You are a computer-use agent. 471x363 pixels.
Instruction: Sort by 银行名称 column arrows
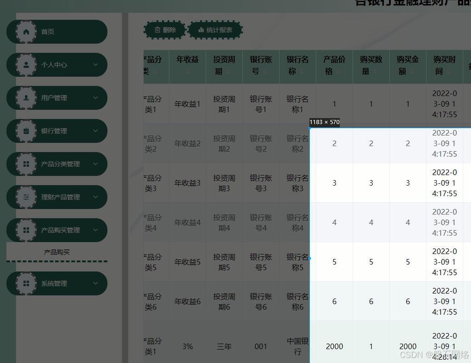(302, 71)
